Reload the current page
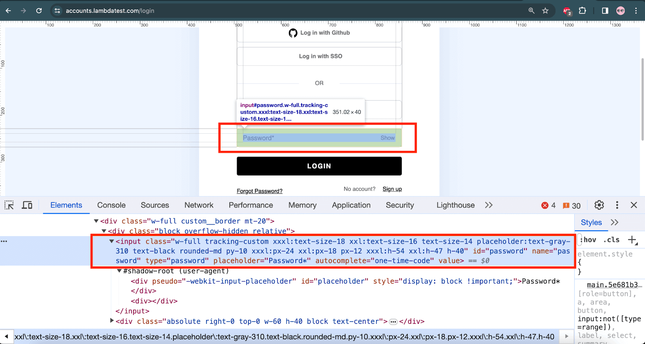Image resolution: width=645 pixels, height=344 pixels. pyautogui.click(x=39, y=11)
